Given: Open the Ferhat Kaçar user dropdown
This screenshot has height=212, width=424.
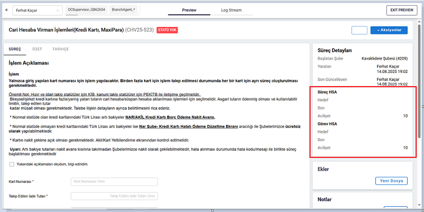Looking at the screenshot, I should click(37, 10).
